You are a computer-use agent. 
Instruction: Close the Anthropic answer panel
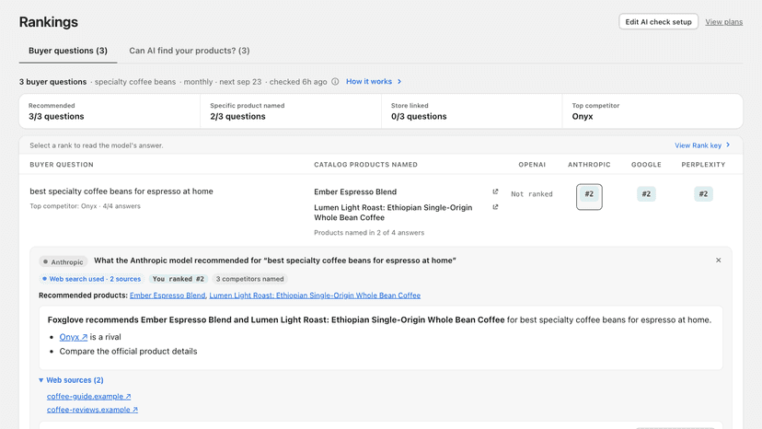[x=718, y=261]
